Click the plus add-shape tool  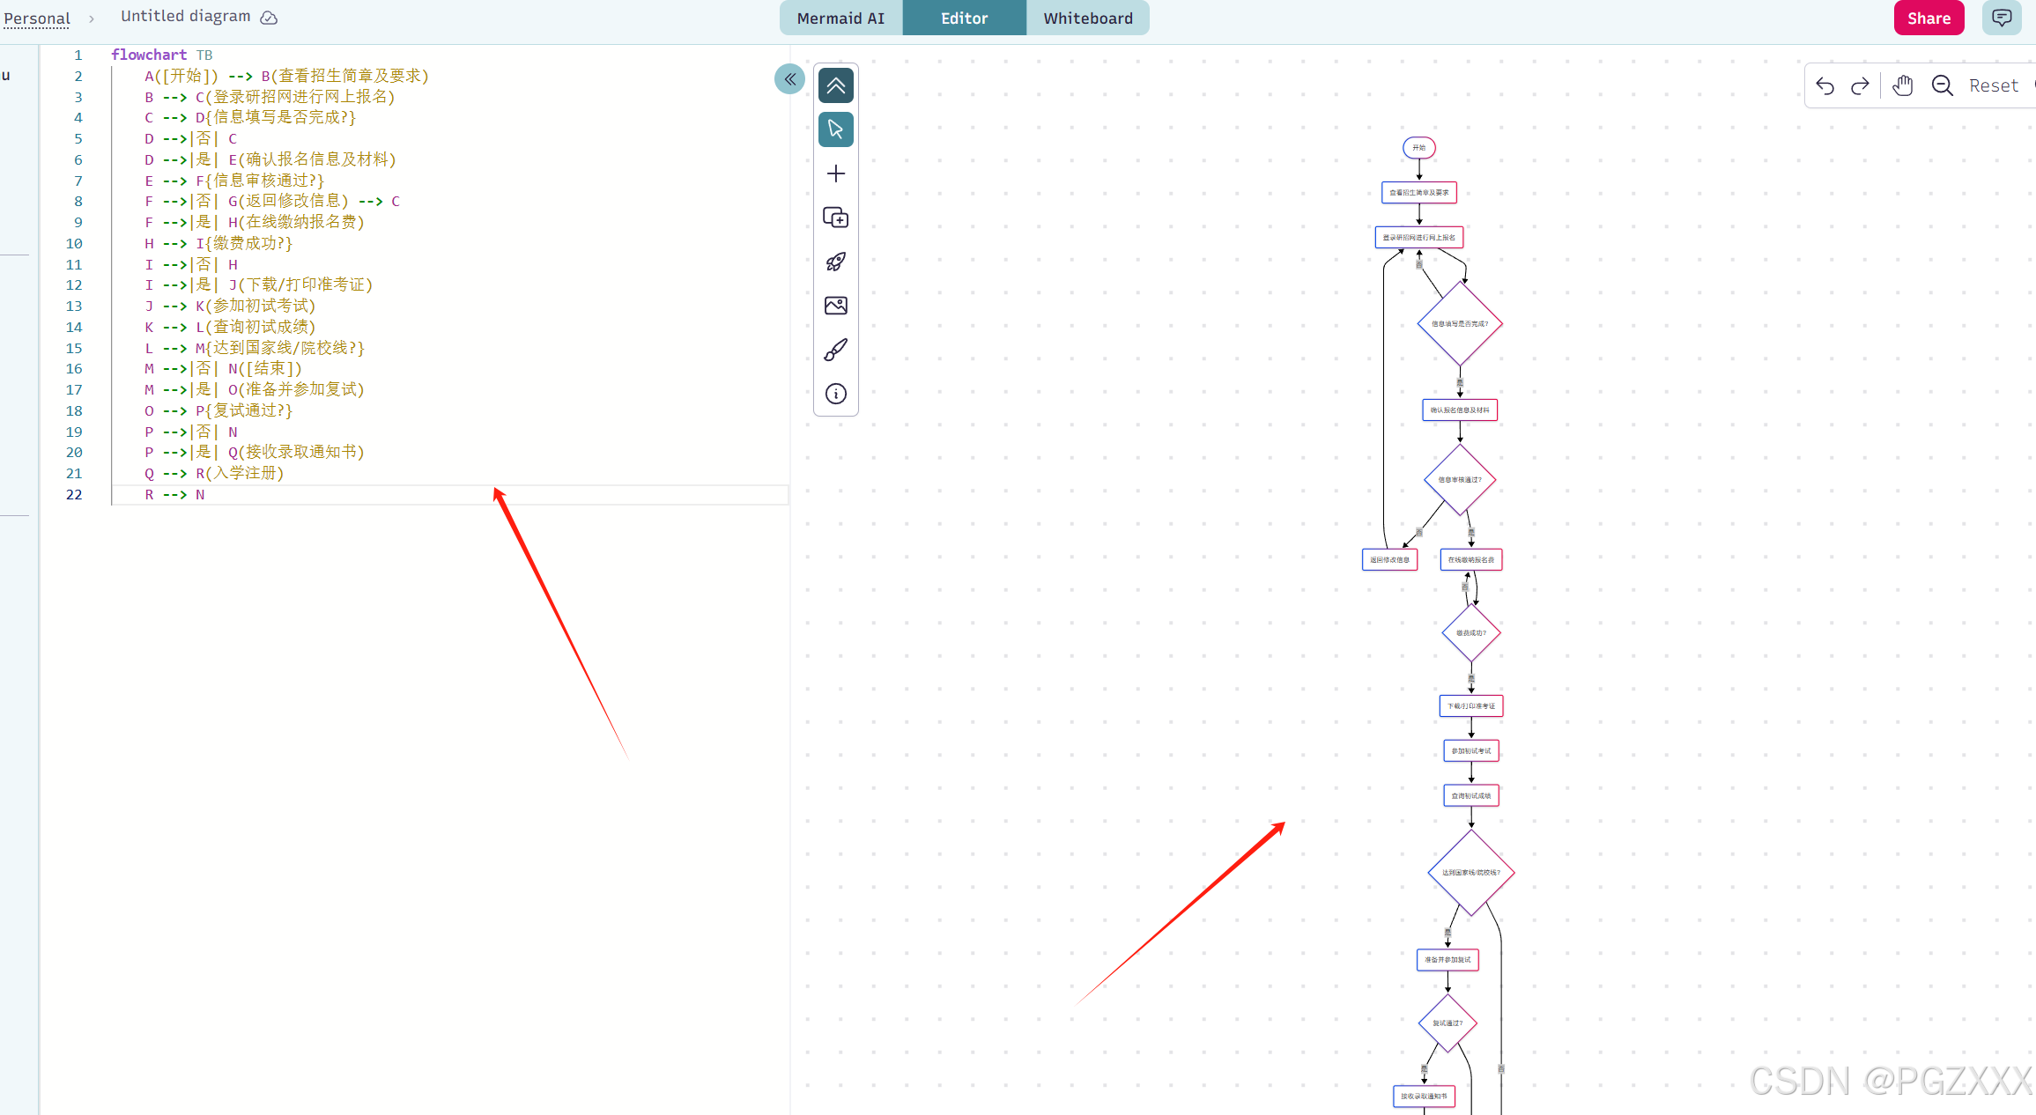[835, 174]
